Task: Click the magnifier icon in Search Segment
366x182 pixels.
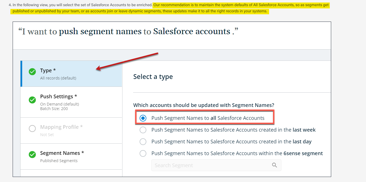Action: click(x=275, y=165)
